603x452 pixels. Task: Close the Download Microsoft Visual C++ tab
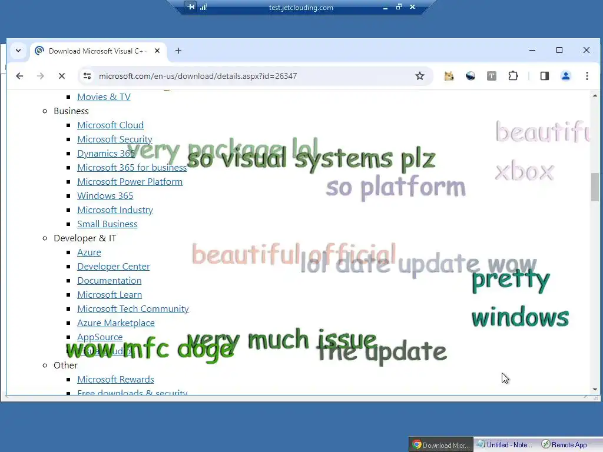point(157,51)
